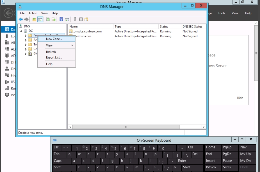Sort by DNSSEC Status column header

[x=193, y=26]
